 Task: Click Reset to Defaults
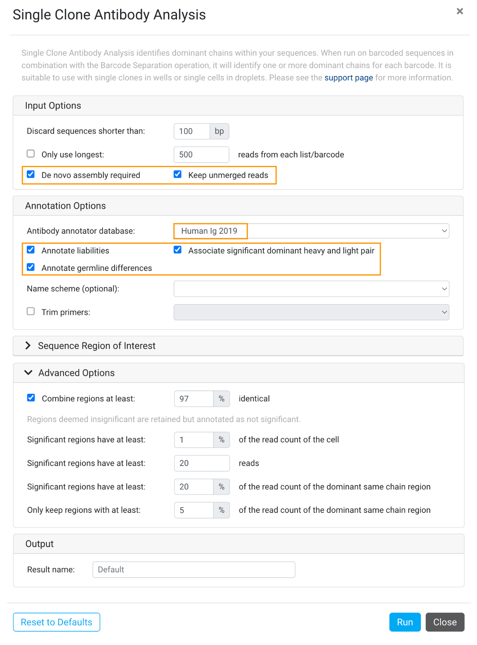(57, 622)
